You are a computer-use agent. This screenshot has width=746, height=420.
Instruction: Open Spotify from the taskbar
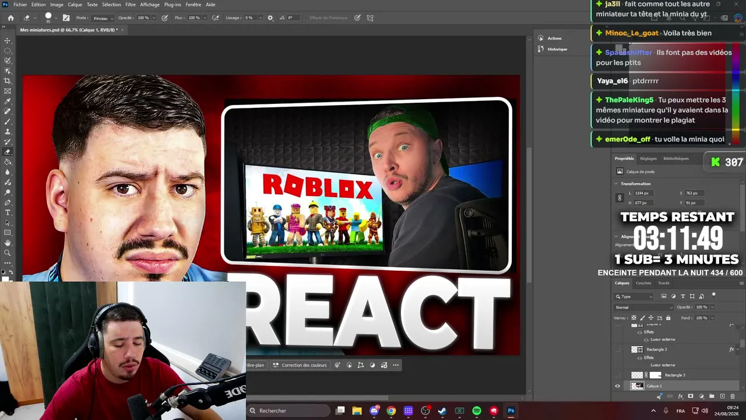[477, 411]
